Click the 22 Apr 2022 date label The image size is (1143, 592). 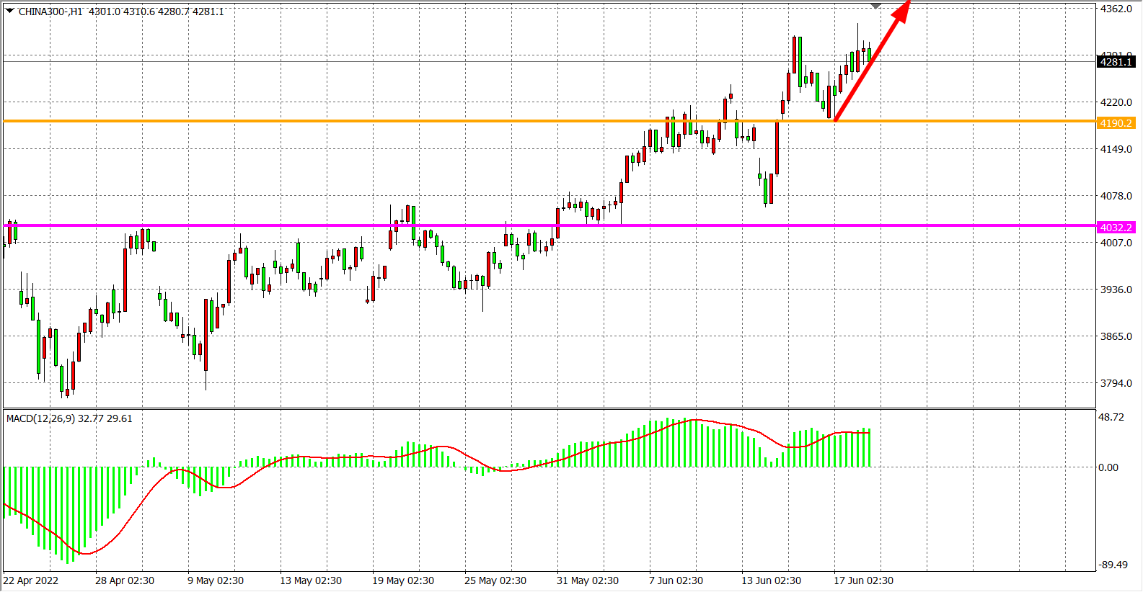pyautogui.click(x=31, y=580)
